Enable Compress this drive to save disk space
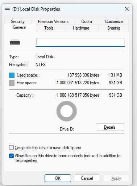Viewport: 137px width, 186px height. click(x=11, y=148)
